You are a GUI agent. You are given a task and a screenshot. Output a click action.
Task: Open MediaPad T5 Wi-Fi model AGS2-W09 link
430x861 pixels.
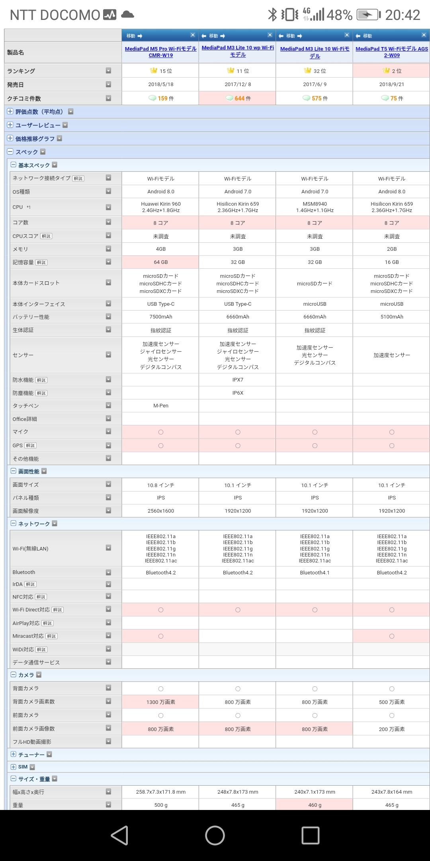point(392,52)
